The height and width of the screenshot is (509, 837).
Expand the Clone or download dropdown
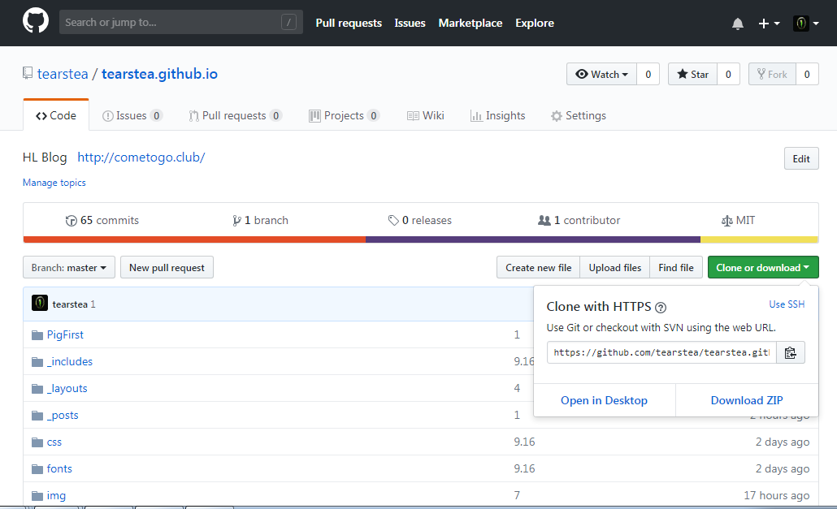click(763, 268)
